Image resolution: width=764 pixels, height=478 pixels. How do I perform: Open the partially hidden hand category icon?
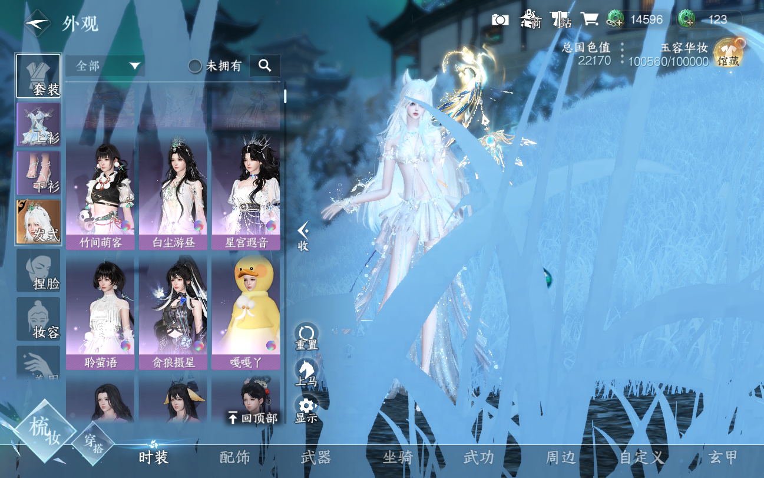click(x=38, y=362)
